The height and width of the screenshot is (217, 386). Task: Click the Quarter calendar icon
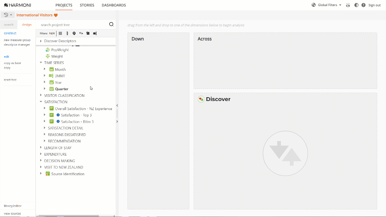point(51,89)
